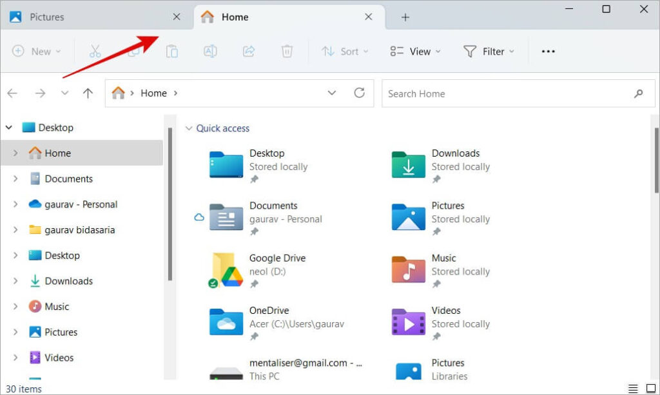Image resolution: width=660 pixels, height=395 pixels.
Task: Open the Filter dropdown
Action: point(489,52)
